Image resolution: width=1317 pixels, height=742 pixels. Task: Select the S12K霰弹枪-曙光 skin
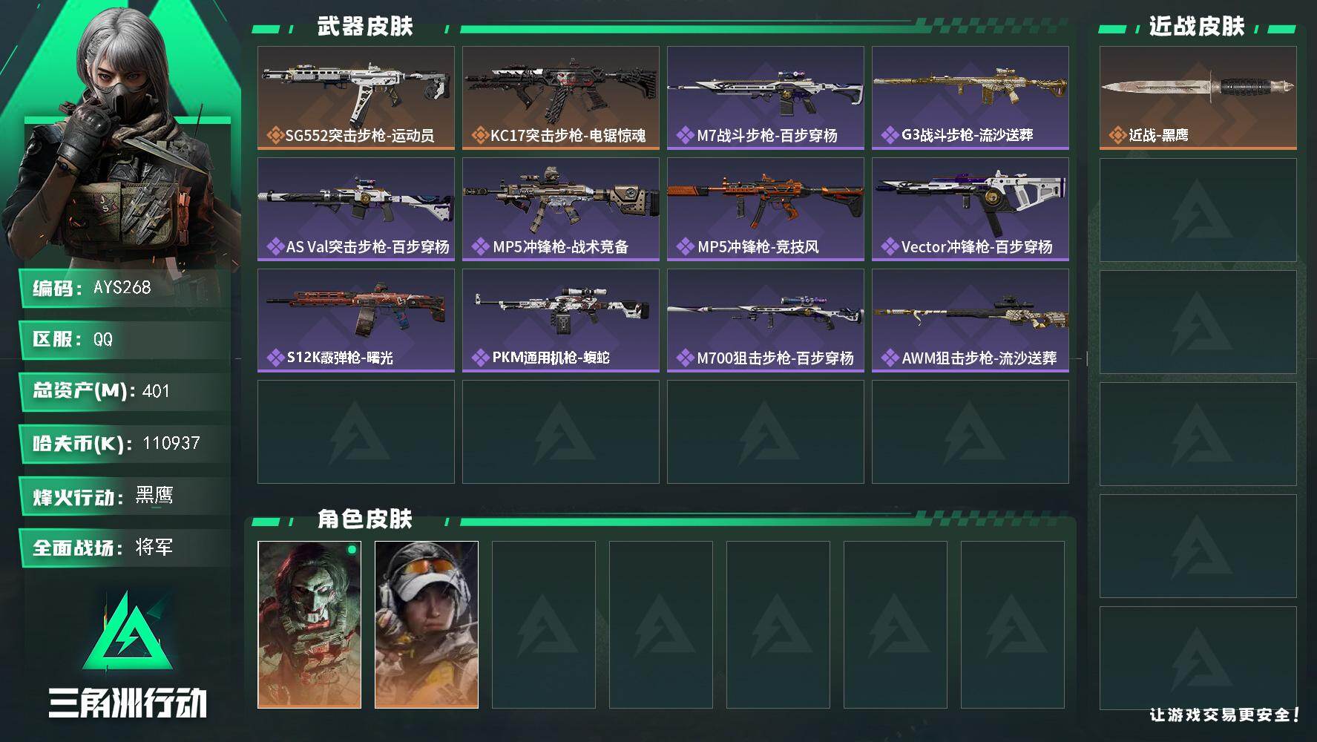pyautogui.click(x=356, y=321)
